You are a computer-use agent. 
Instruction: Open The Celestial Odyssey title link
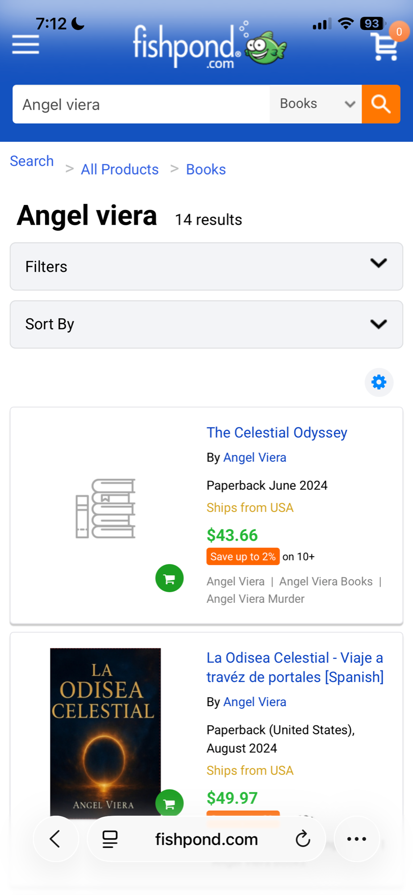coord(277,433)
